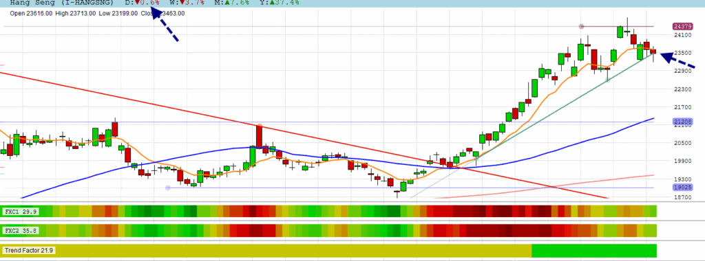This screenshot has height=261, width=705.
Task: Select the 24379 resistance price label
Action: coord(682,27)
